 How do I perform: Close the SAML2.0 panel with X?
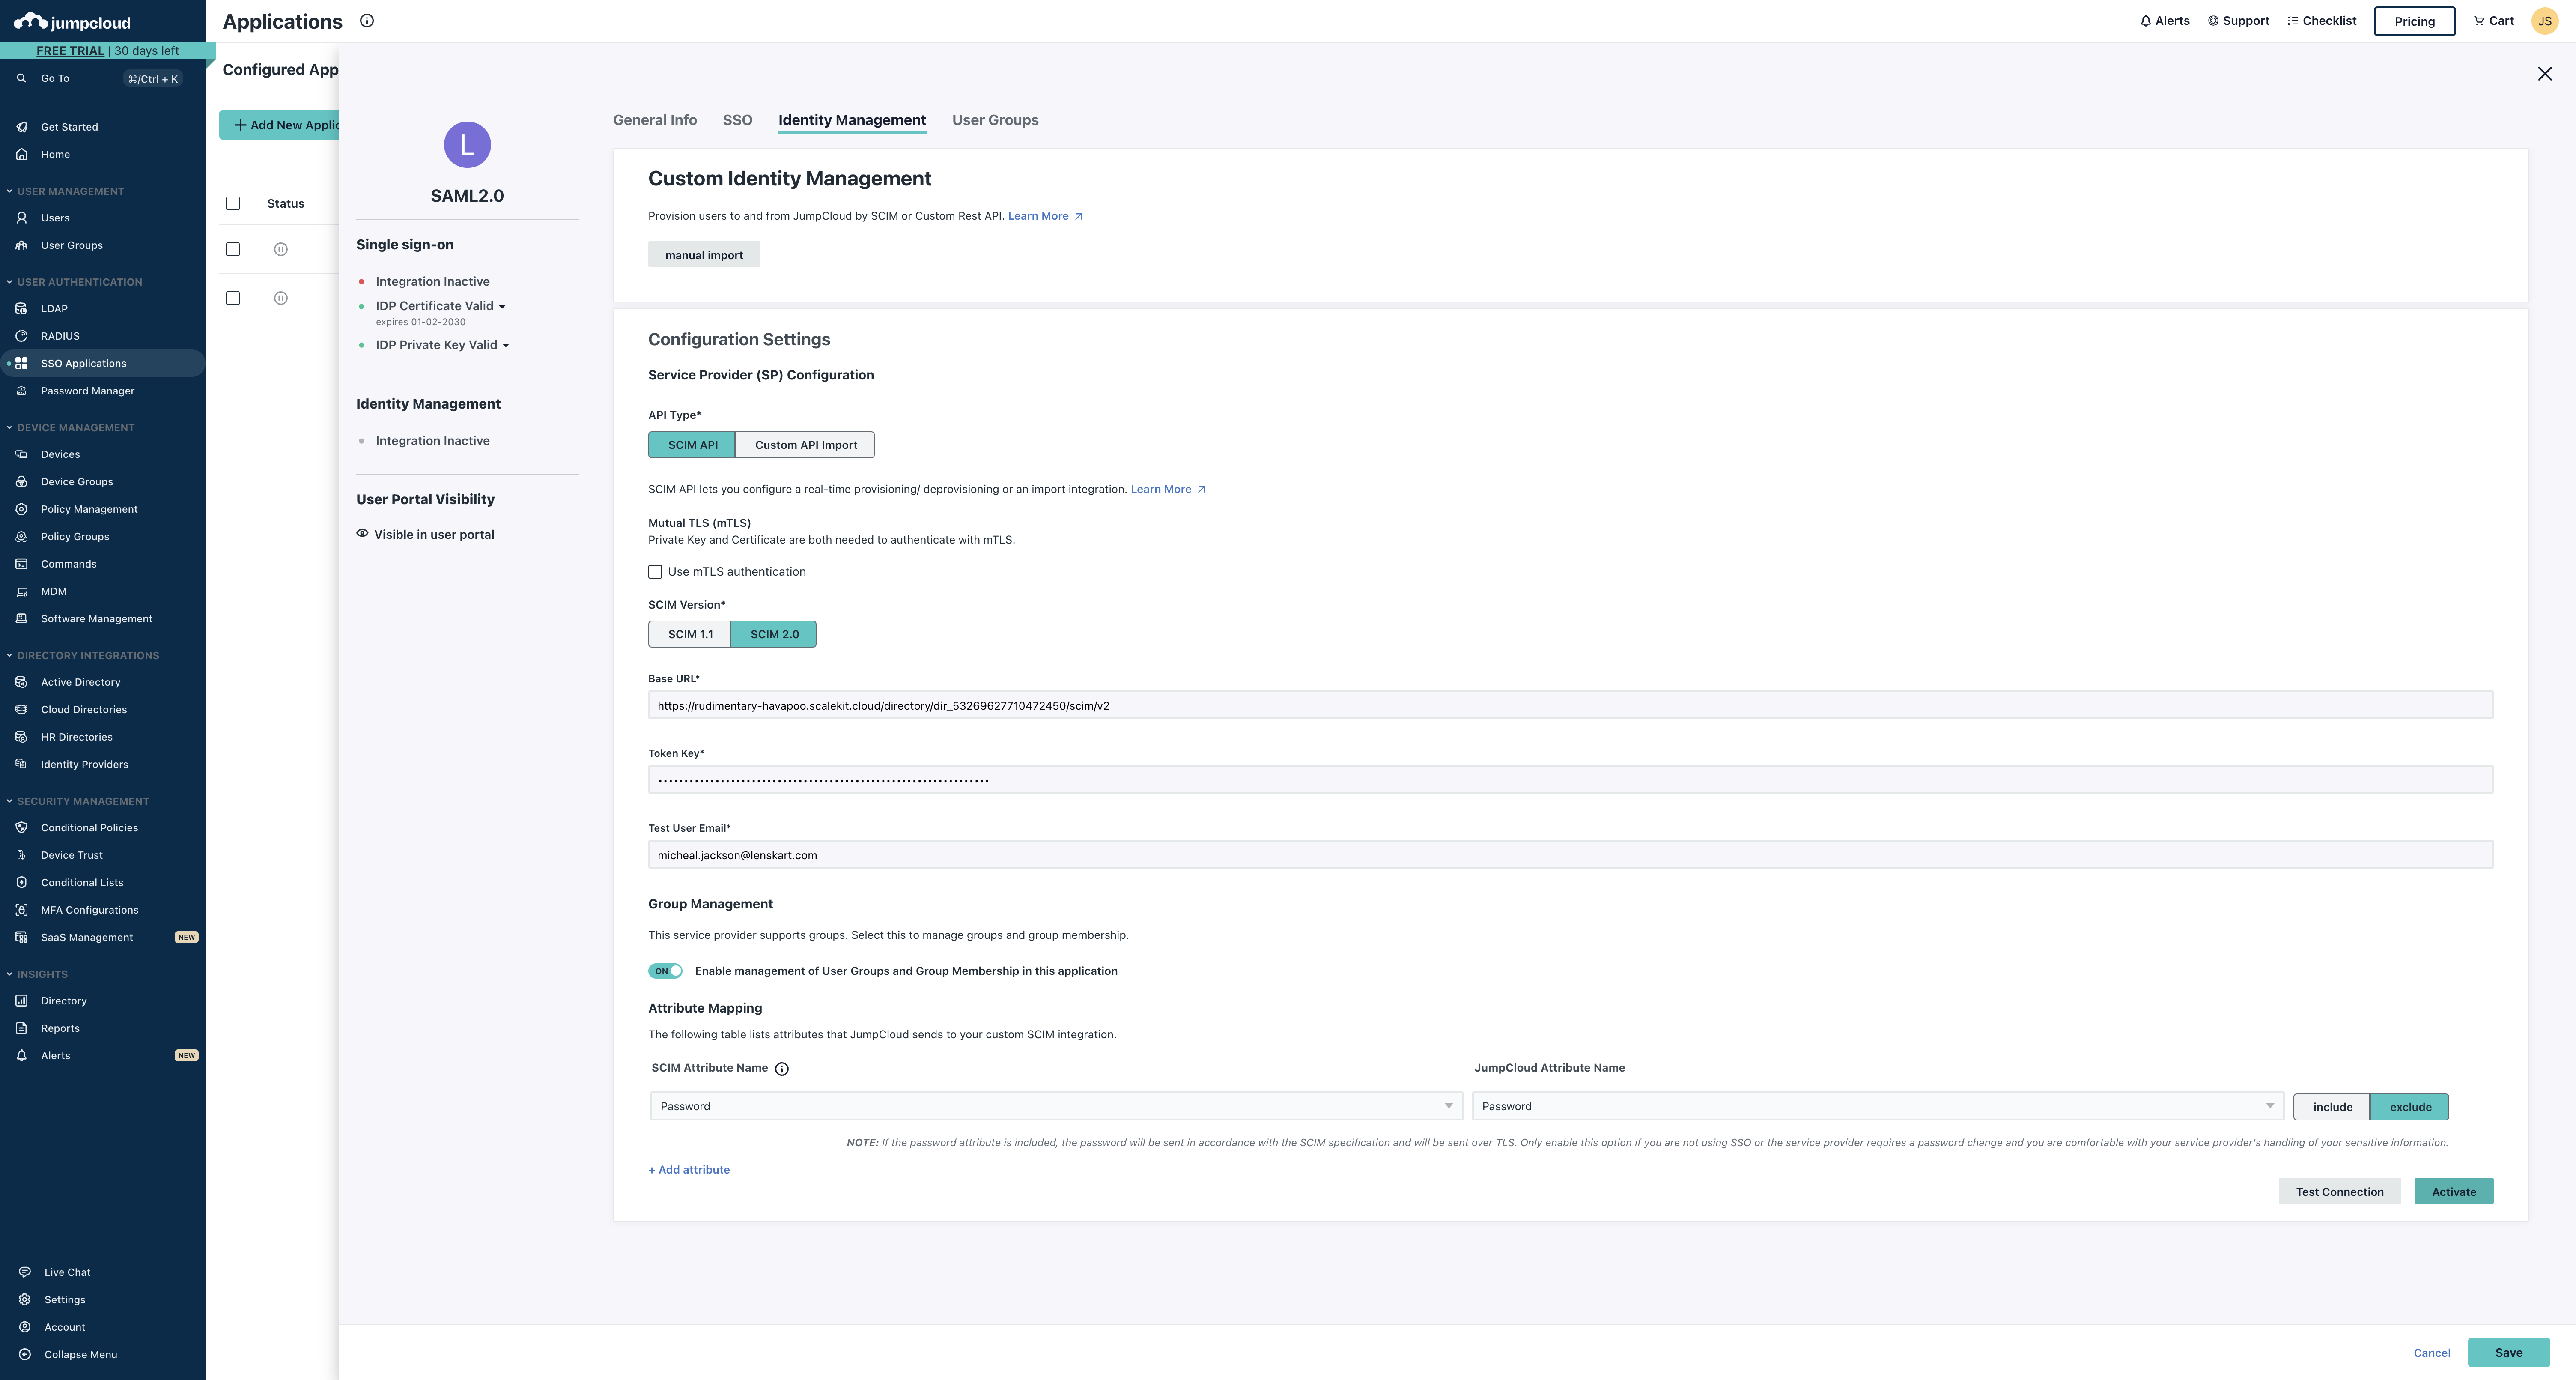2545,74
